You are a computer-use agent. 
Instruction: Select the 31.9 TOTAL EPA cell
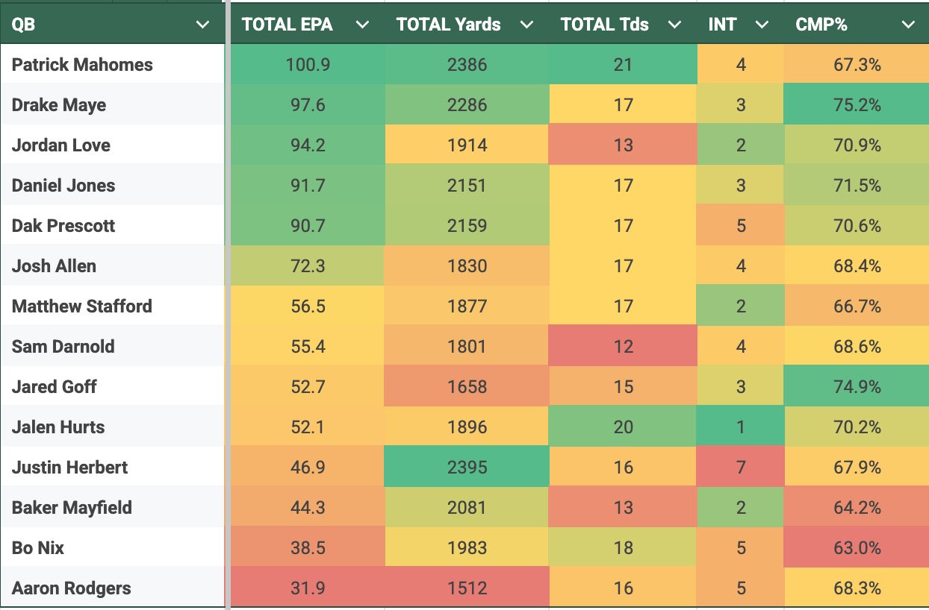[x=307, y=588]
